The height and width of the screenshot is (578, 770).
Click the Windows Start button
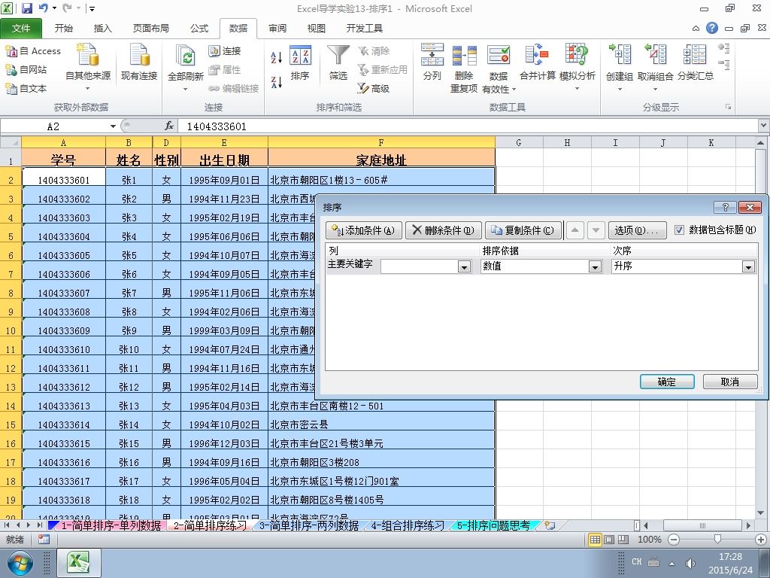coord(20,563)
